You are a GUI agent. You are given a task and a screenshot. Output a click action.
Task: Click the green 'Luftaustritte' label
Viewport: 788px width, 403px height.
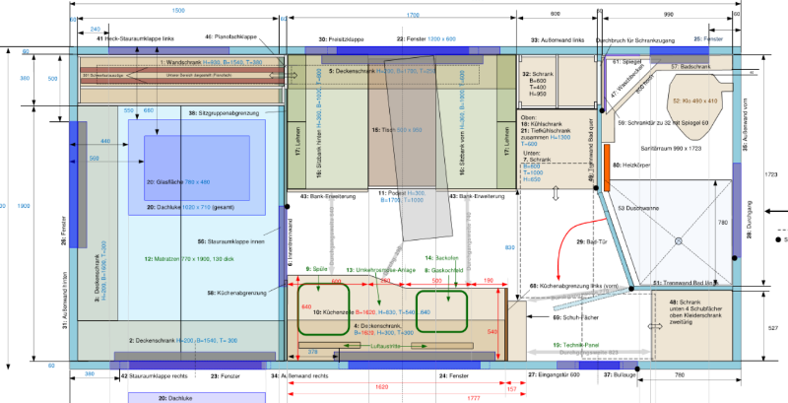385,346
